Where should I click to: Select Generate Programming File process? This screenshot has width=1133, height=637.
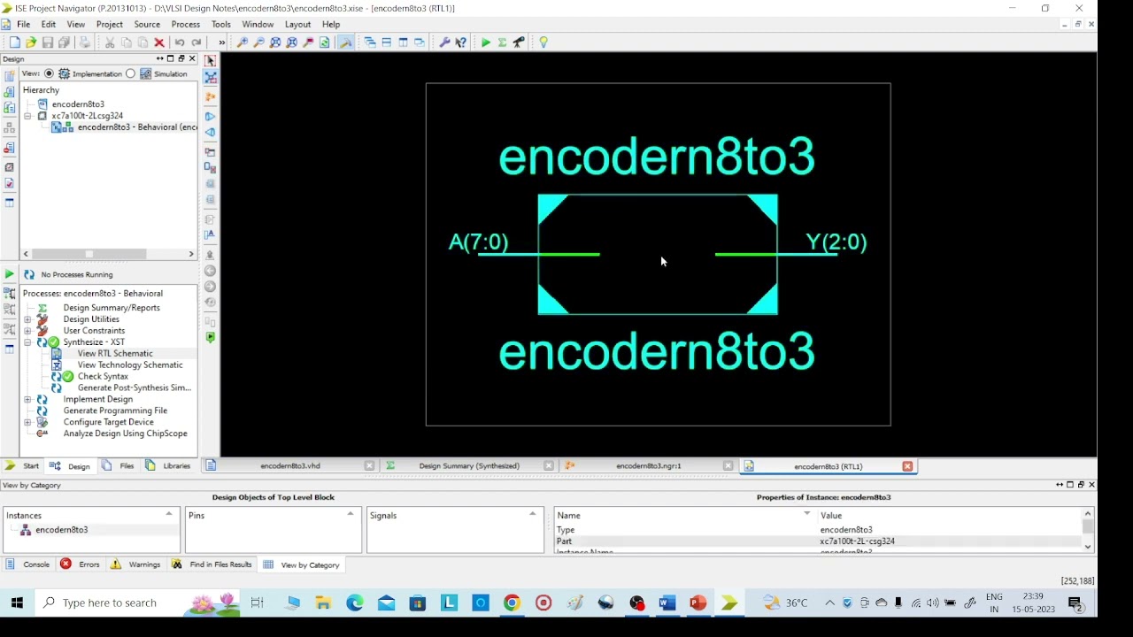tap(115, 411)
